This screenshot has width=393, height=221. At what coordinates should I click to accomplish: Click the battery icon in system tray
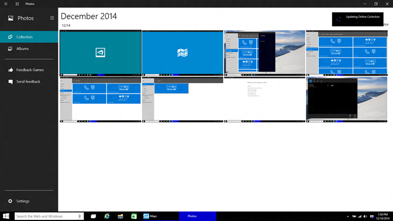tap(354, 216)
